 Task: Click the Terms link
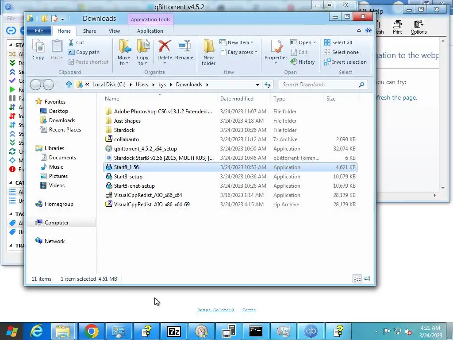click(249, 310)
